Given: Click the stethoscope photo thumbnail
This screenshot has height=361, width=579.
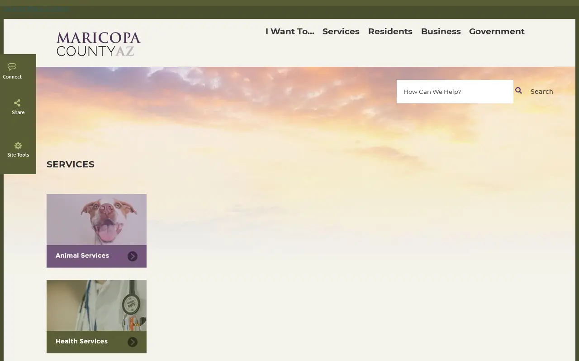Looking at the screenshot, I should point(96,305).
